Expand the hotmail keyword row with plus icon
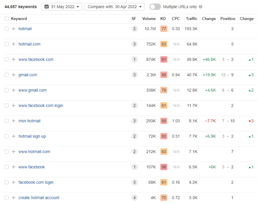Image resolution: width=257 pixels, height=204 pixels. [x=14, y=29]
